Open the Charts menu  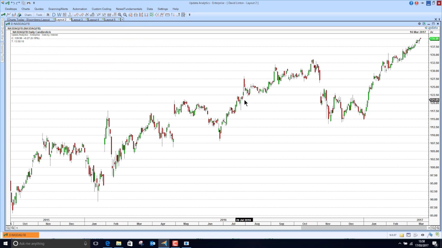click(x=26, y=9)
